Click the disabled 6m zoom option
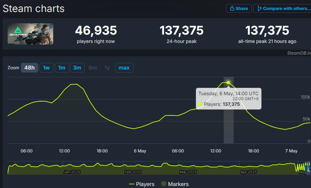The image size is (311, 188). point(92,68)
